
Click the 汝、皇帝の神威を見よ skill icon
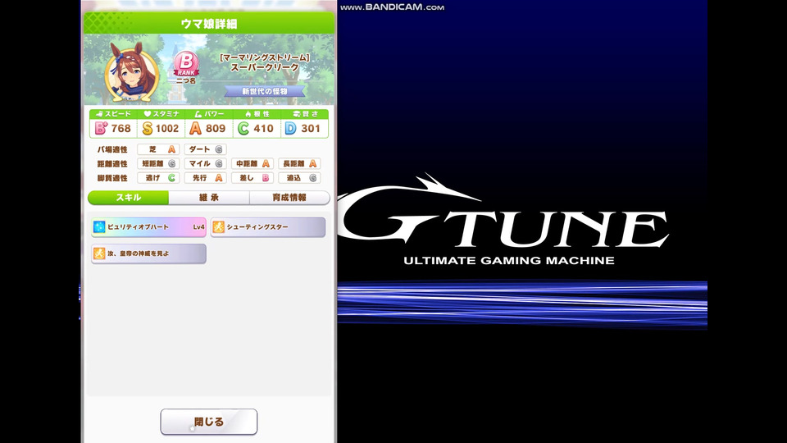99,253
